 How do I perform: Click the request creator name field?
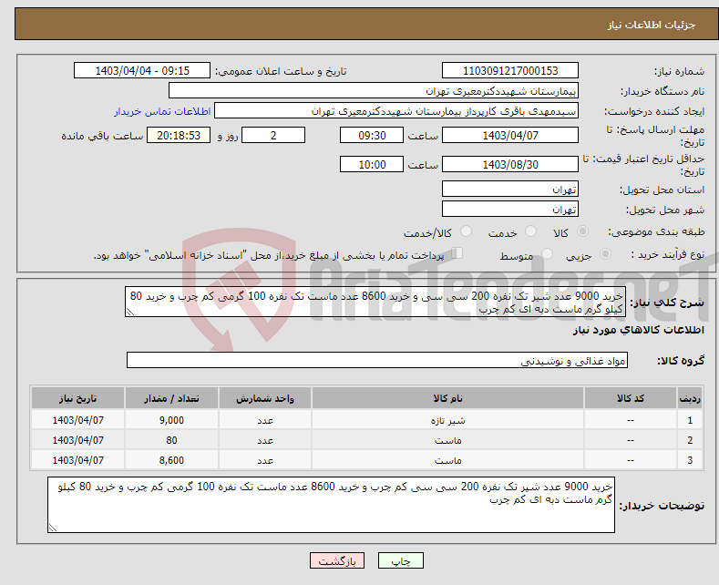click(396, 111)
